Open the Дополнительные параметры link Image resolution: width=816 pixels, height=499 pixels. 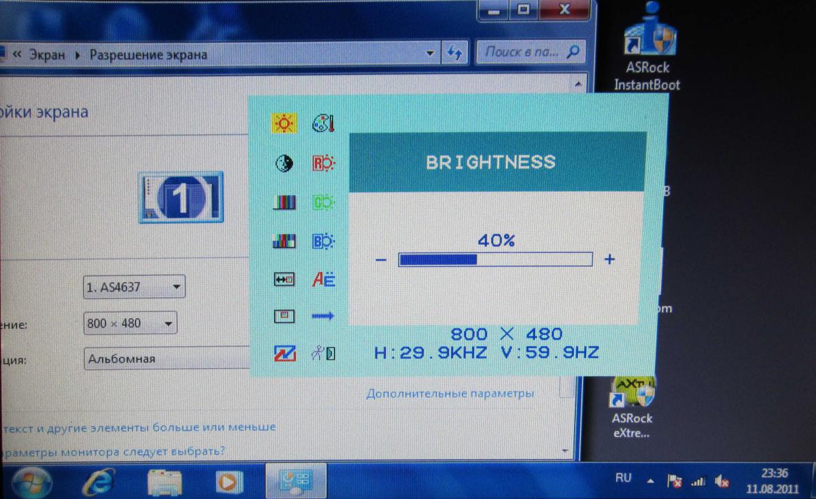click(449, 394)
